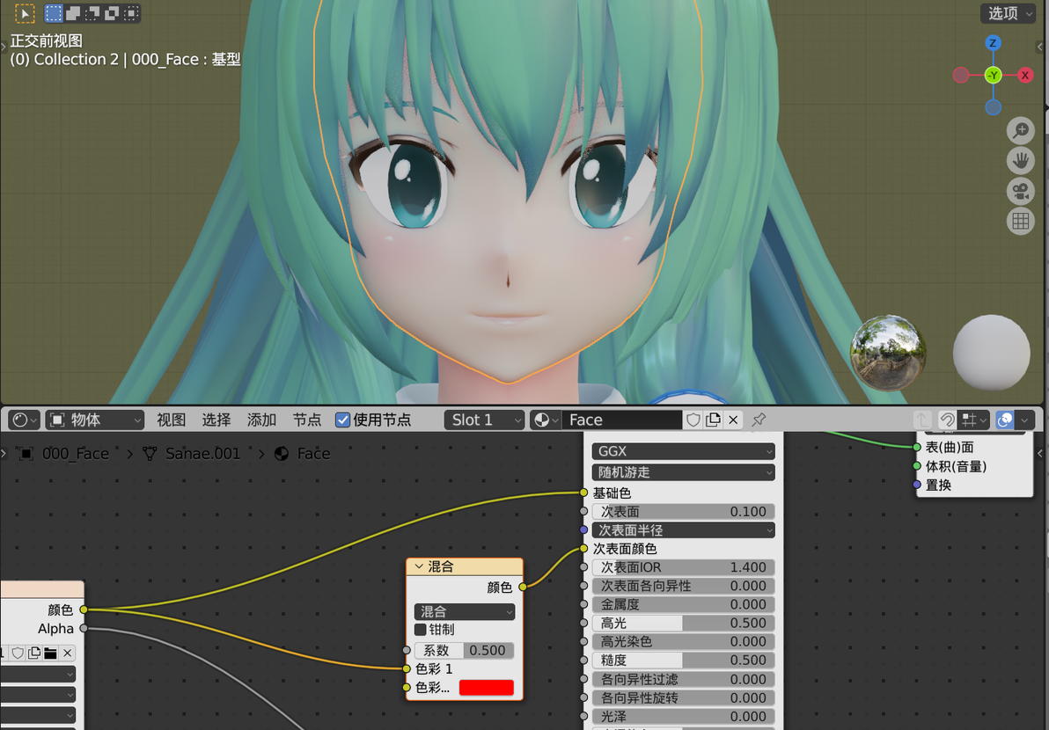Duplicate image with the image node copy icon
1049x730 pixels.
click(x=34, y=653)
